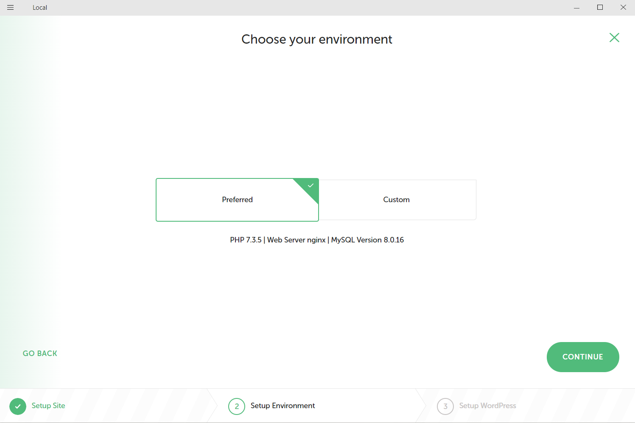Click the PHP 7.3.5 environment details text

317,240
